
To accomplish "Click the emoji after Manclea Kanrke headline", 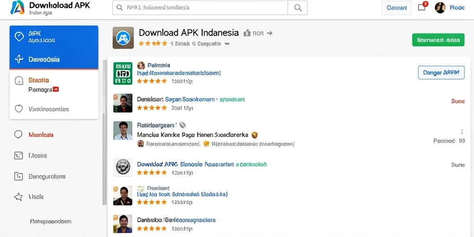I will (255, 135).
